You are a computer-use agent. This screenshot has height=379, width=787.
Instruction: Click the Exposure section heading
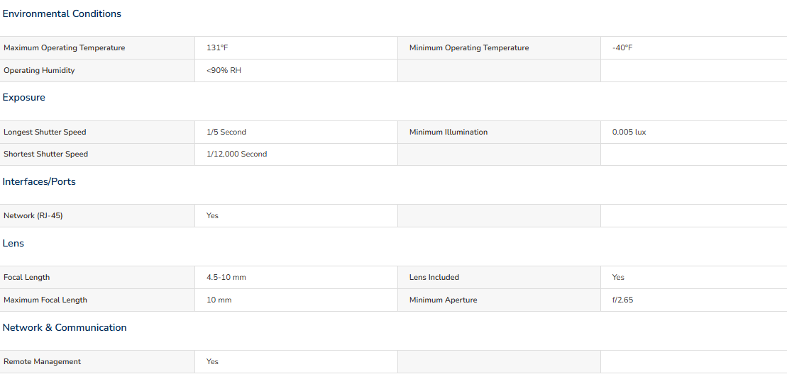24,97
